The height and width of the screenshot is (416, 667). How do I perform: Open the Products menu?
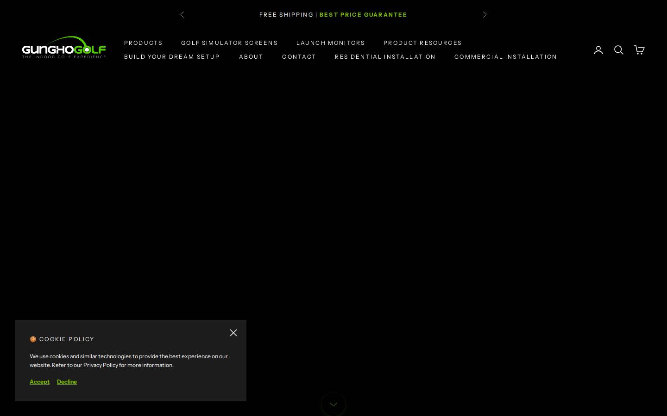[x=143, y=43]
